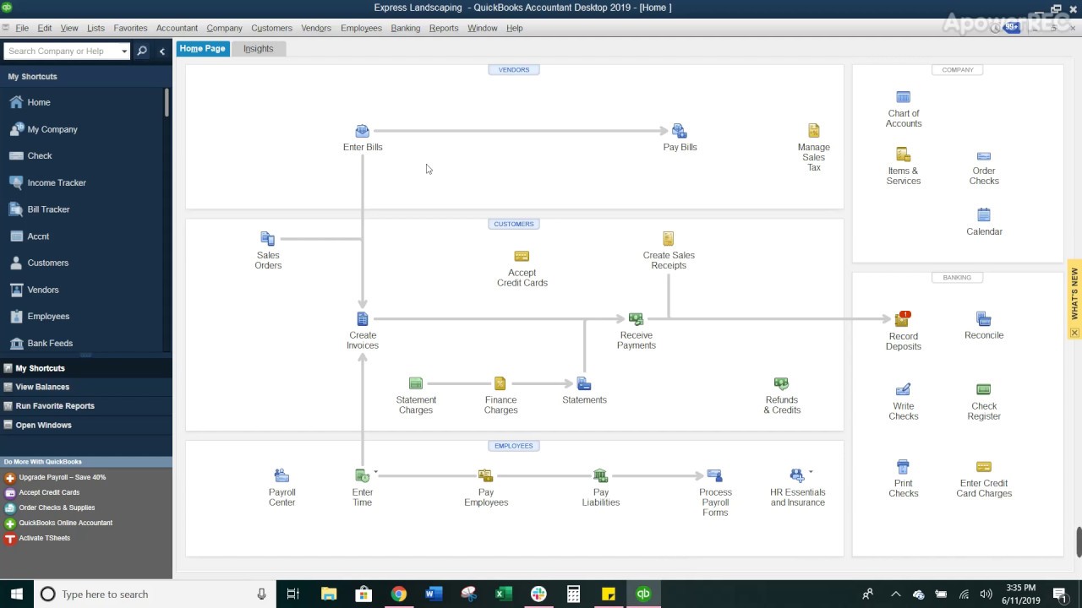
Task: Open the Pay Bills icon
Action: click(679, 131)
